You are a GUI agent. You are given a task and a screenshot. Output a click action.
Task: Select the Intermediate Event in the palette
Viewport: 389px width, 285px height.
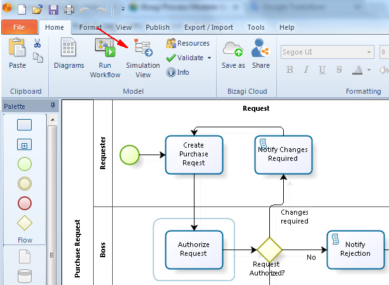click(25, 184)
